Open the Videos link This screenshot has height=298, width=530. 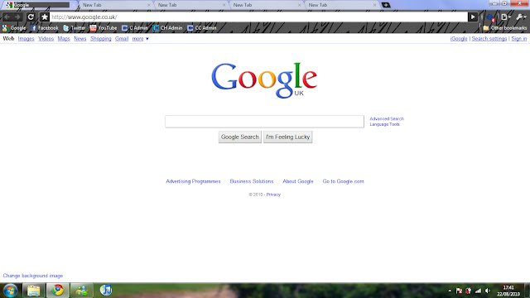click(x=46, y=39)
